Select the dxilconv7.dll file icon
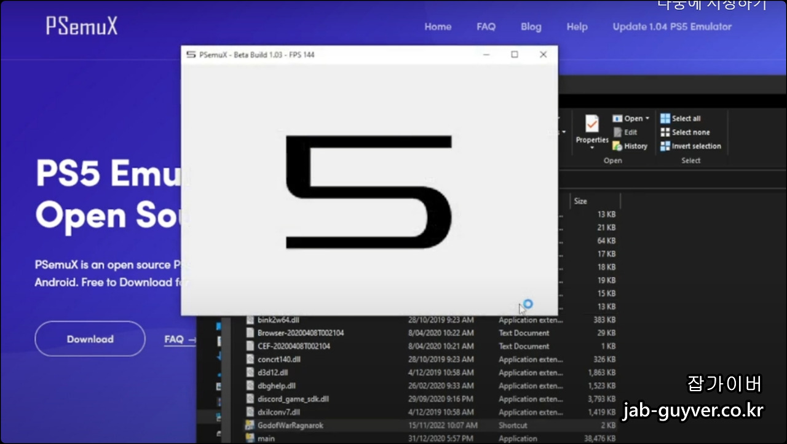 pos(250,412)
